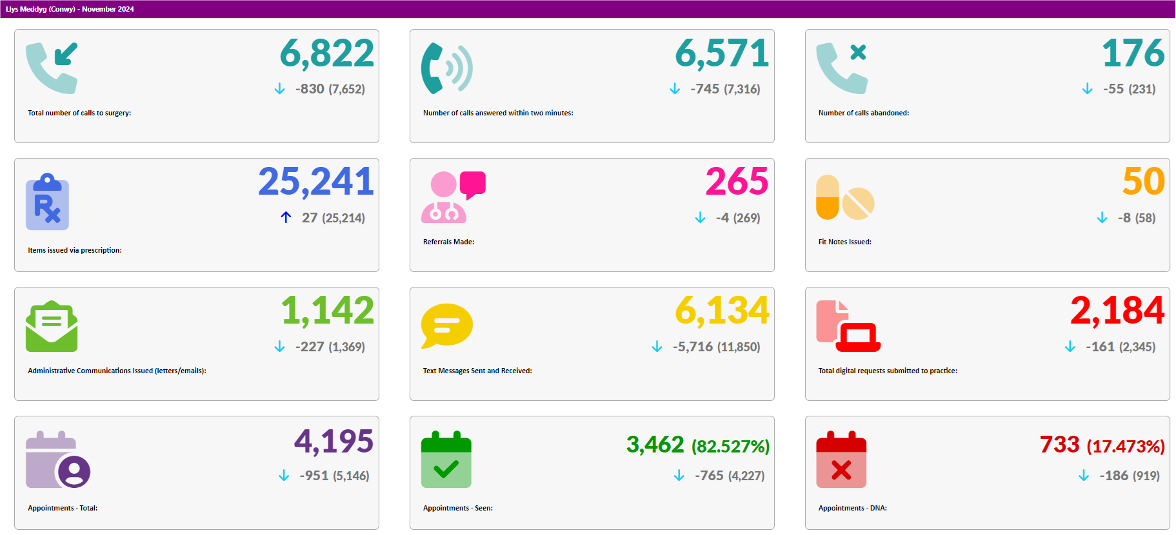The height and width of the screenshot is (535, 1176).
Task: Click up arrow beside 27 prescriptions change
Action: pos(286,218)
